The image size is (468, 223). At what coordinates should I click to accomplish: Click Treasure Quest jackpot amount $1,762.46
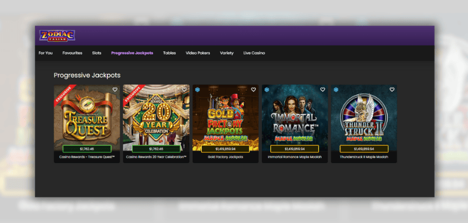click(87, 149)
